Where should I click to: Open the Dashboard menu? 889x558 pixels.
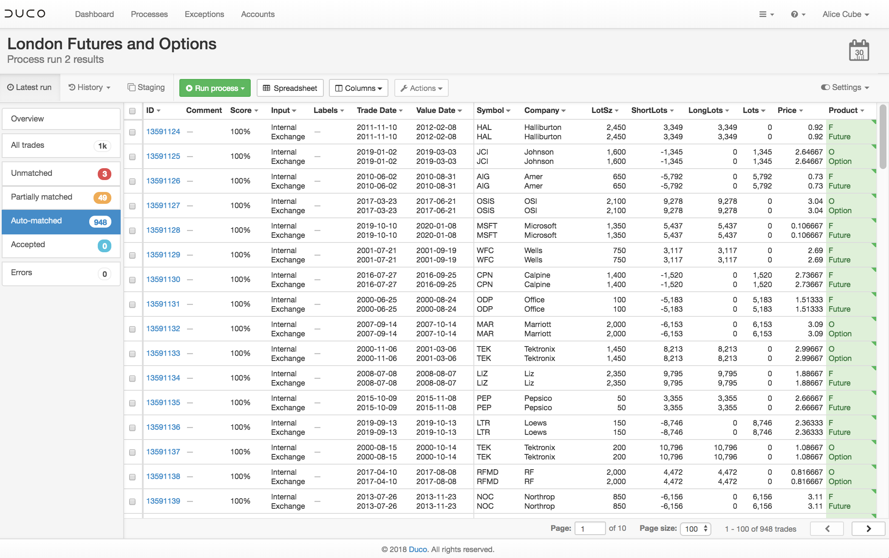pos(94,14)
